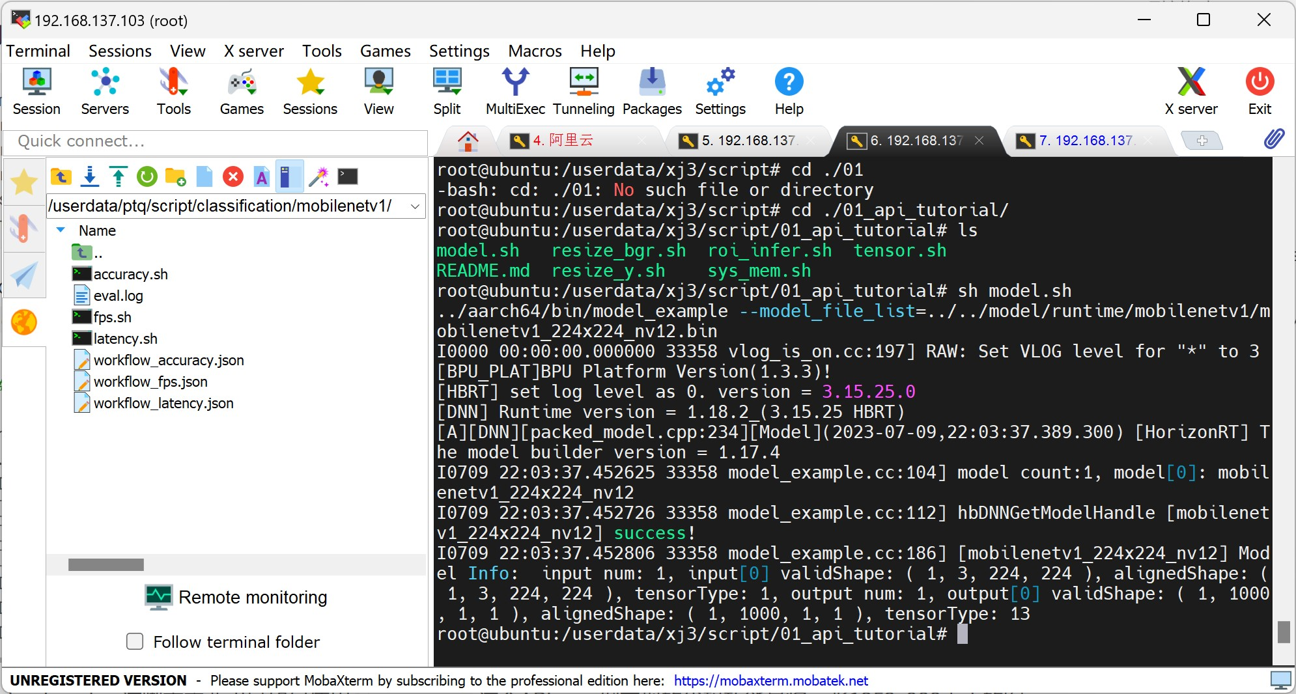Click the View toolbar icon
The height and width of the screenshot is (694, 1296).
378,92
